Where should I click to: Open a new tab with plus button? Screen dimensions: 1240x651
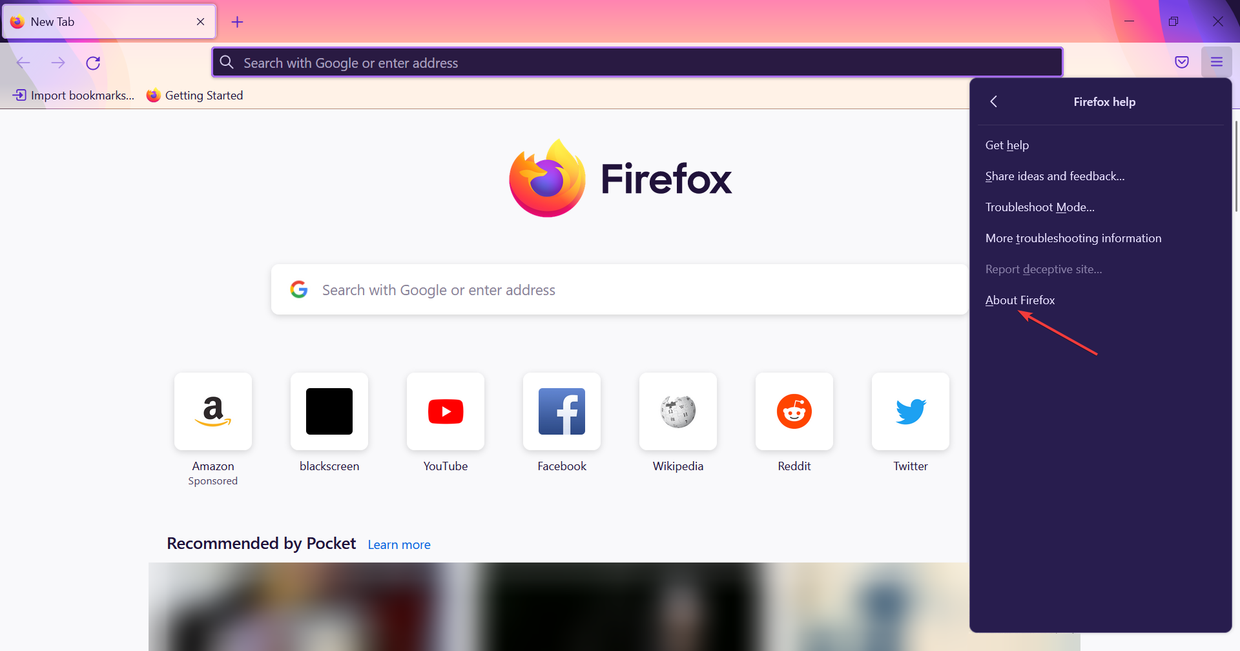[x=238, y=22]
